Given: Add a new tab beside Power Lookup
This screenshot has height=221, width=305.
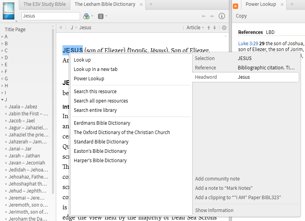Looking at the screenshot, I should (292, 4).
